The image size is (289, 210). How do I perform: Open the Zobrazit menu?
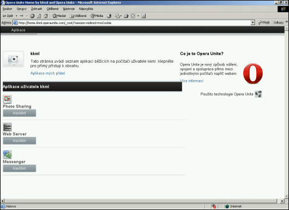[37, 9]
